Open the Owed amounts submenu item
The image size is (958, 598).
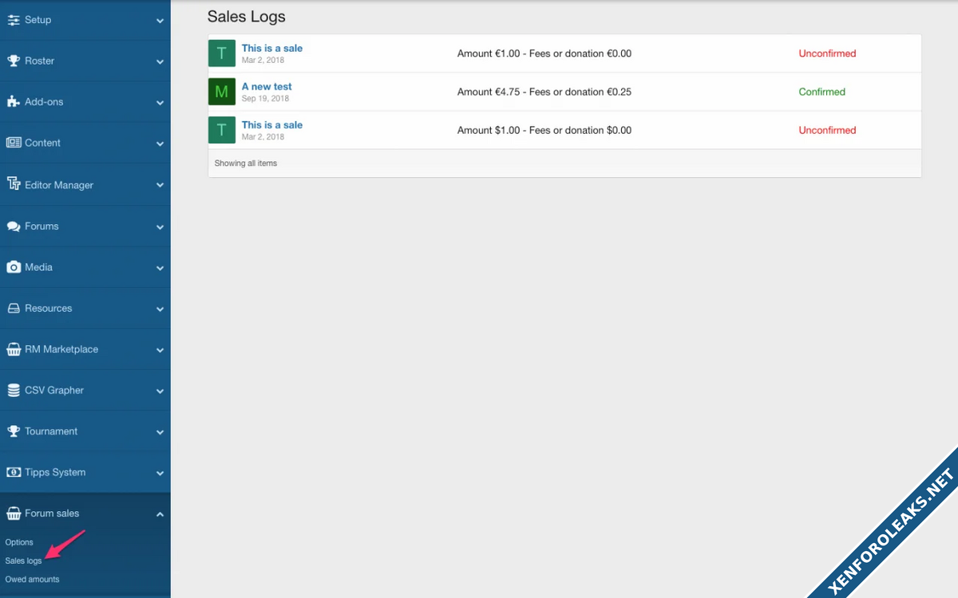32,580
